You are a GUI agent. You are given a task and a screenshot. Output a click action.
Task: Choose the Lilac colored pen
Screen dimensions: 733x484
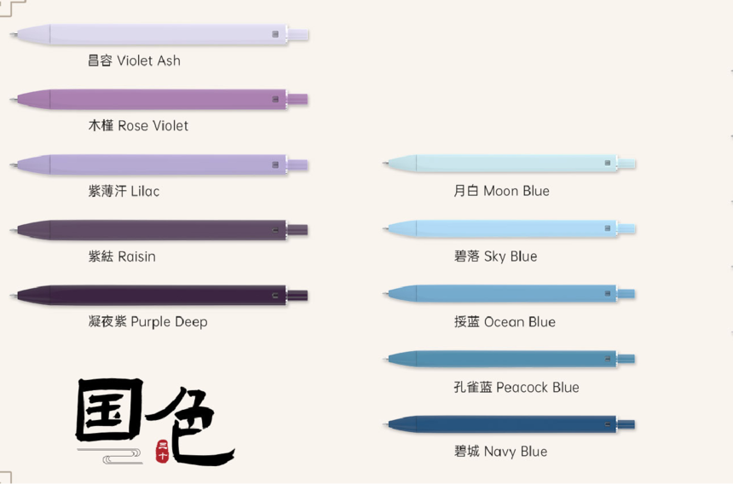(x=159, y=165)
